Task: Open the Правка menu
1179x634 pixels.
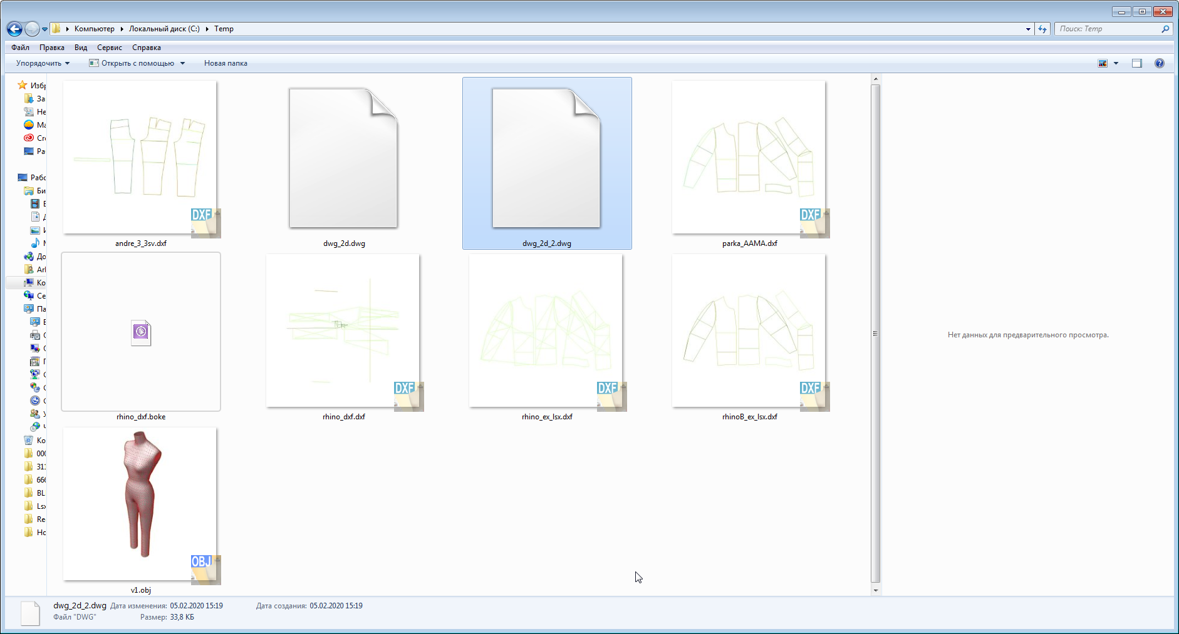Action: [x=52, y=48]
